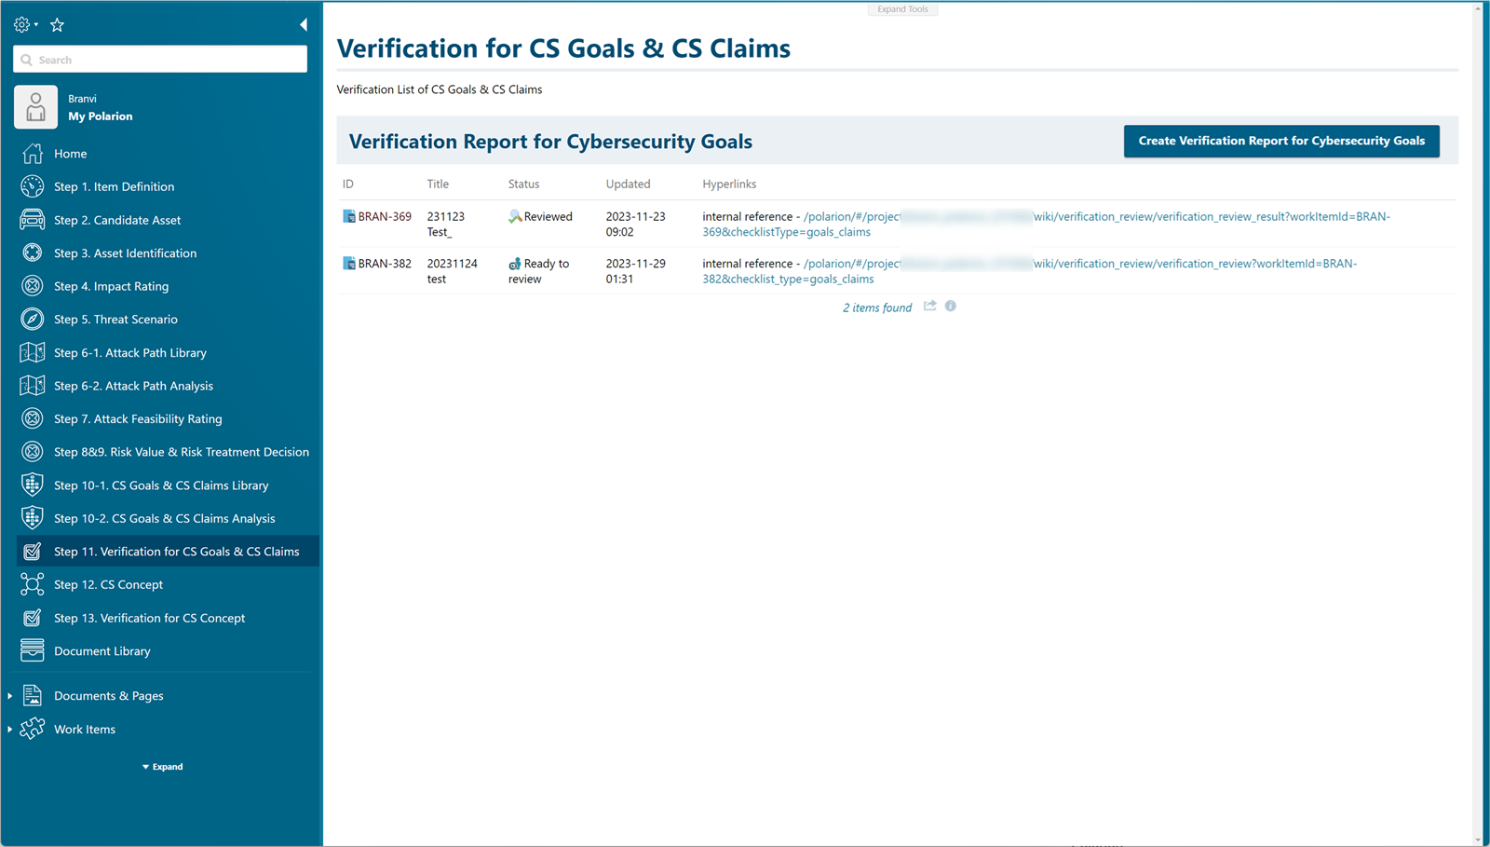
Task: Open the verification_review hyperlink for BRAN-382
Action: tap(1029, 271)
